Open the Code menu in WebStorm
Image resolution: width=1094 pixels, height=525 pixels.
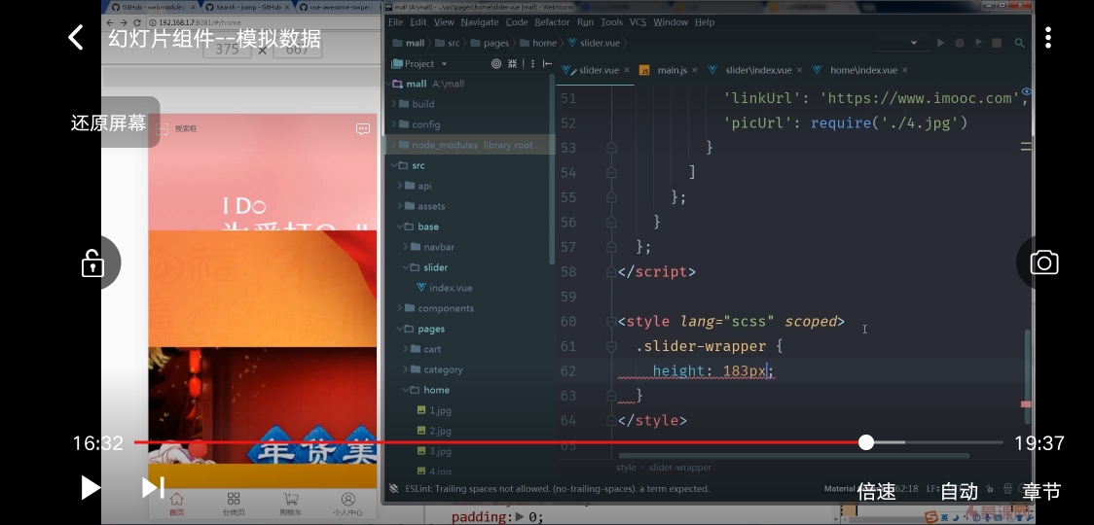[x=516, y=22]
